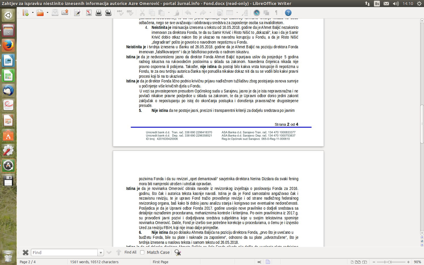The width and height of the screenshot is (424, 265).
Task: Open the Bs keyboard layout indicator
Action: [x=377, y=4]
